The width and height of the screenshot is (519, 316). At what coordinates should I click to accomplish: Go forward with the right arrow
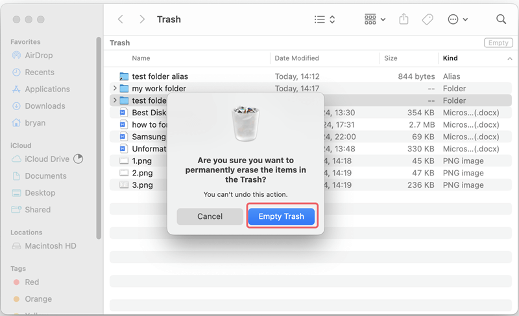142,19
